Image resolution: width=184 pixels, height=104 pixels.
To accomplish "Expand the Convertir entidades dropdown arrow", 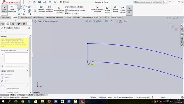I will (x=49, y=14).
